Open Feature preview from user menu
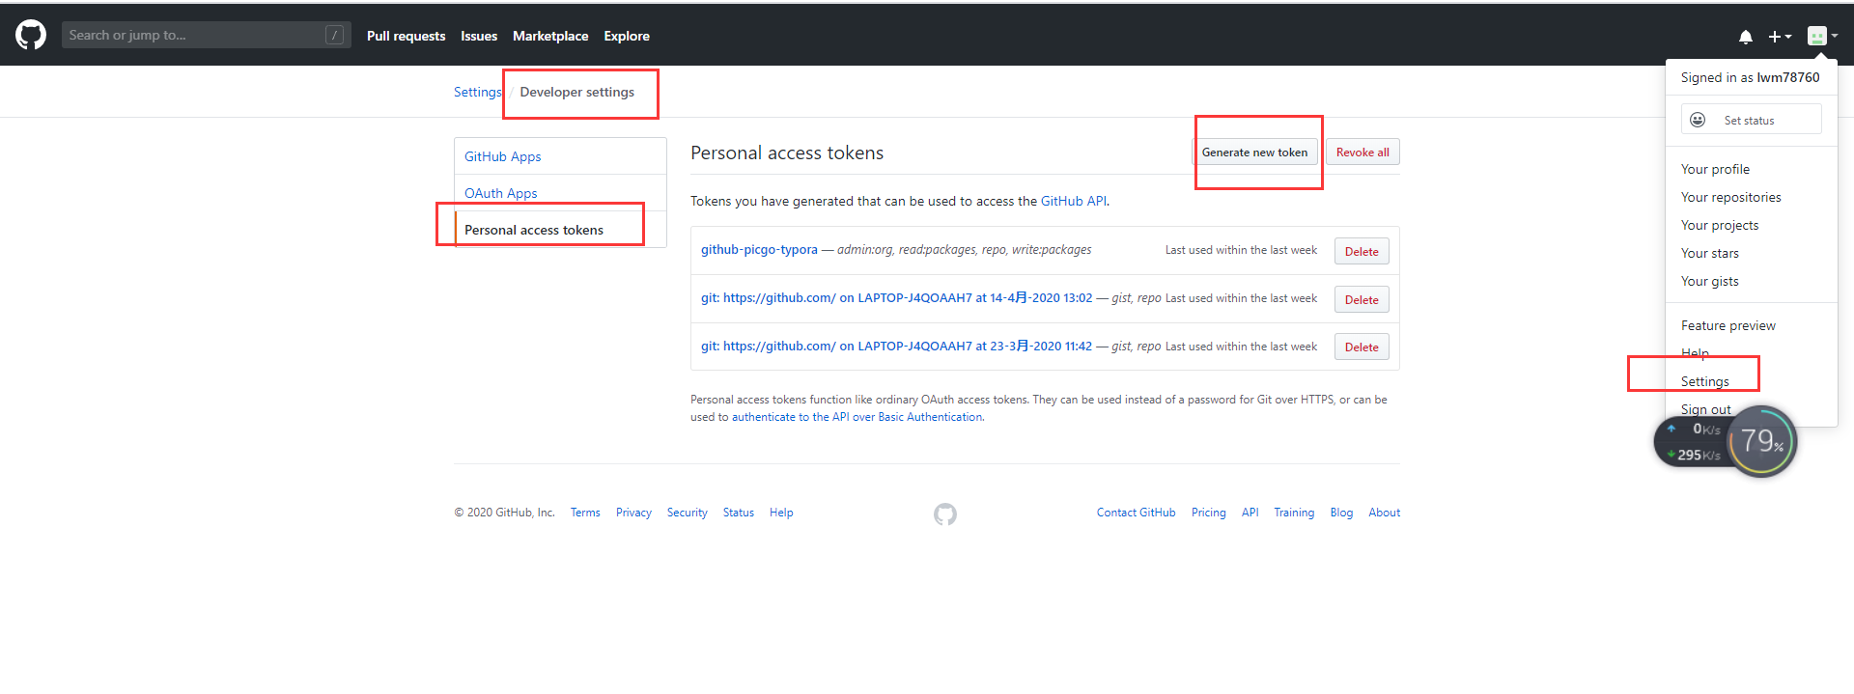Viewport: 1854px width, 694px height. (1728, 325)
